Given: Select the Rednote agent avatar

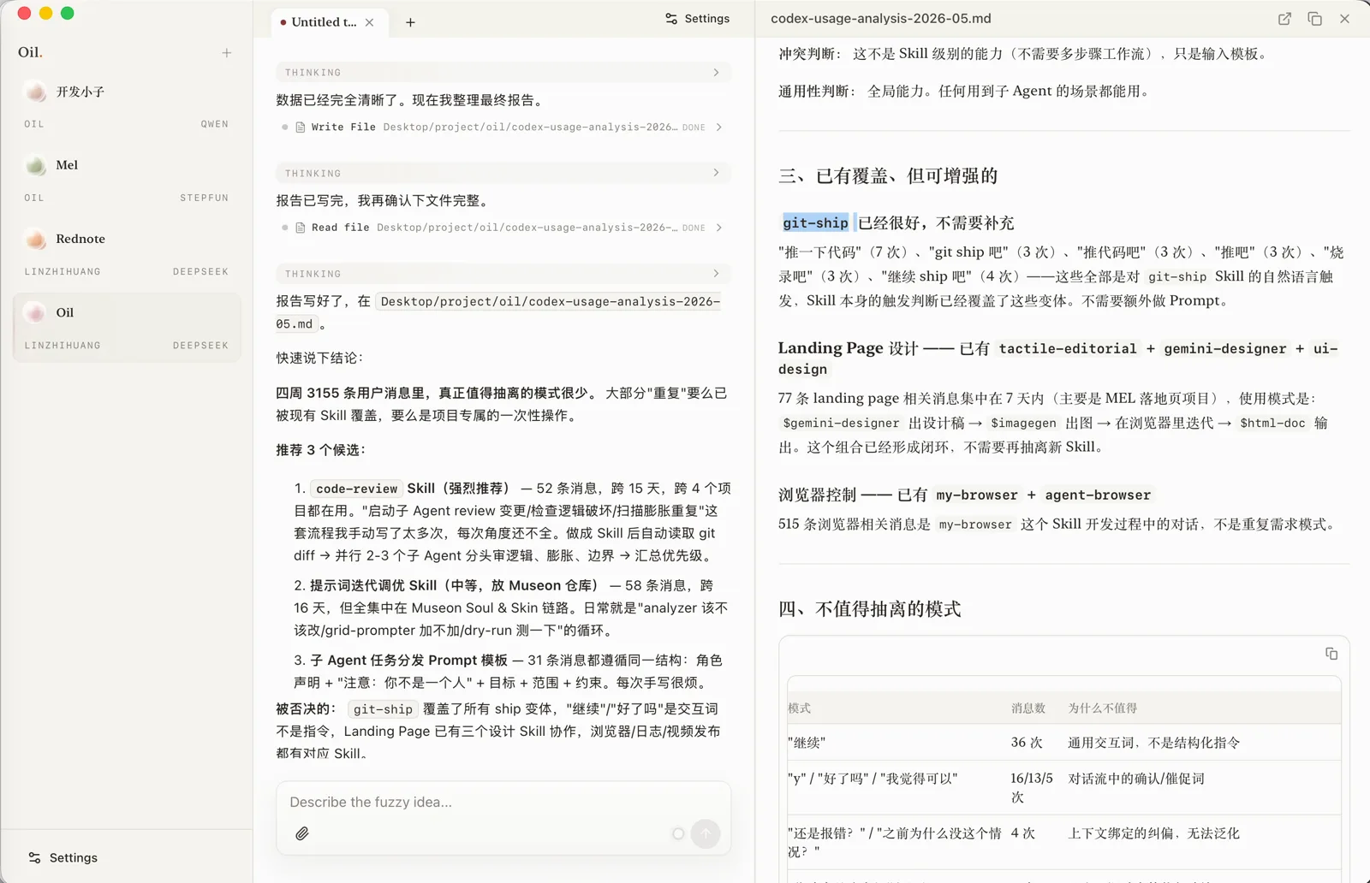Looking at the screenshot, I should [x=36, y=239].
